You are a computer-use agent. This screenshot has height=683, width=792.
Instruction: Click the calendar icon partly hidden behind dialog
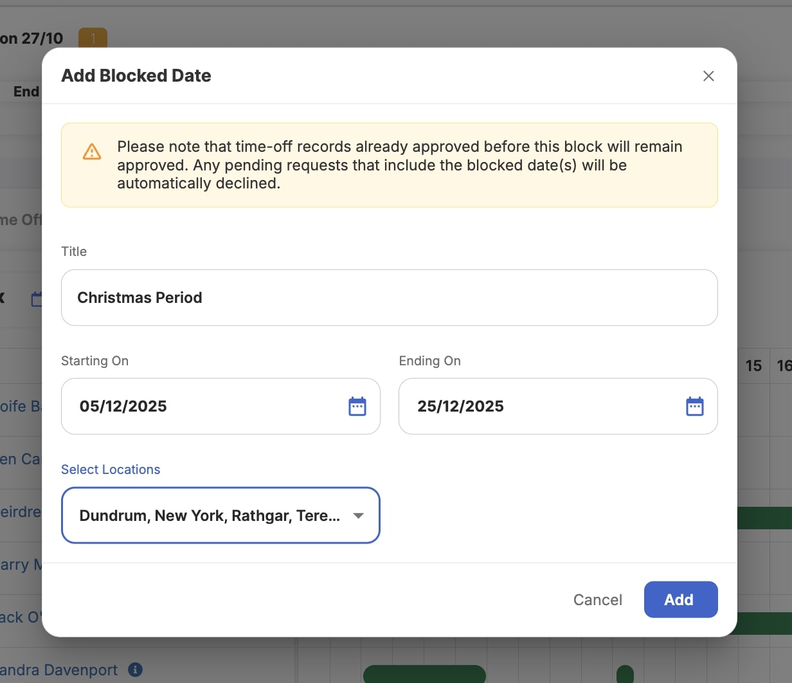pyautogui.click(x=37, y=299)
